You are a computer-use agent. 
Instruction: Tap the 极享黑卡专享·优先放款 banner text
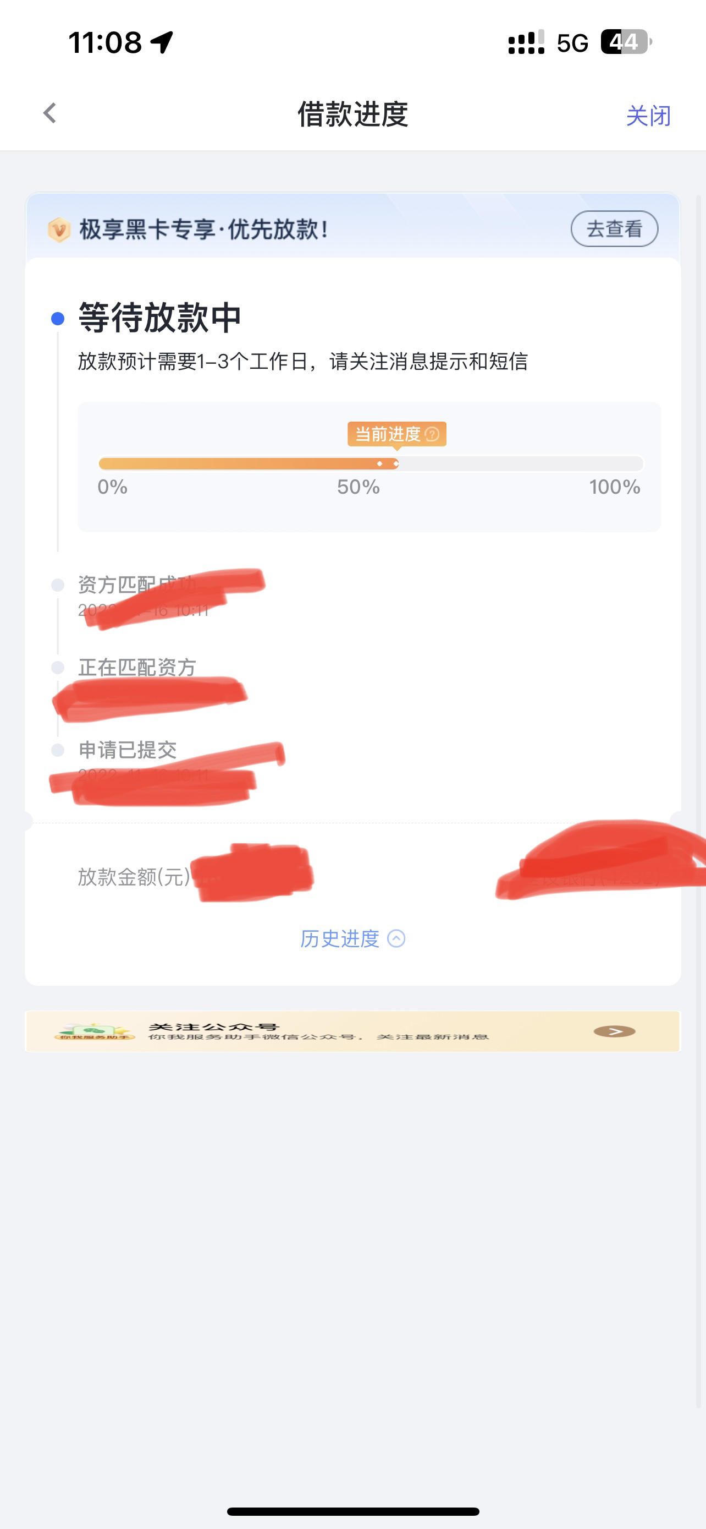click(204, 230)
